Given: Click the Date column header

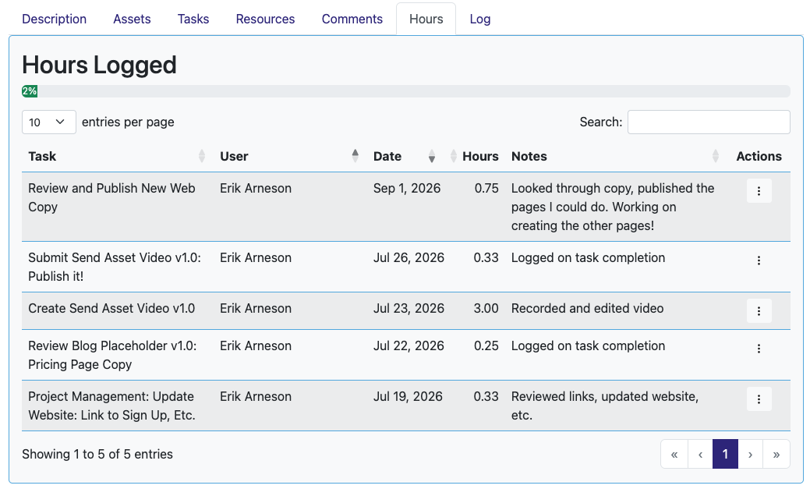Looking at the screenshot, I should pyautogui.click(x=387, y=156).
